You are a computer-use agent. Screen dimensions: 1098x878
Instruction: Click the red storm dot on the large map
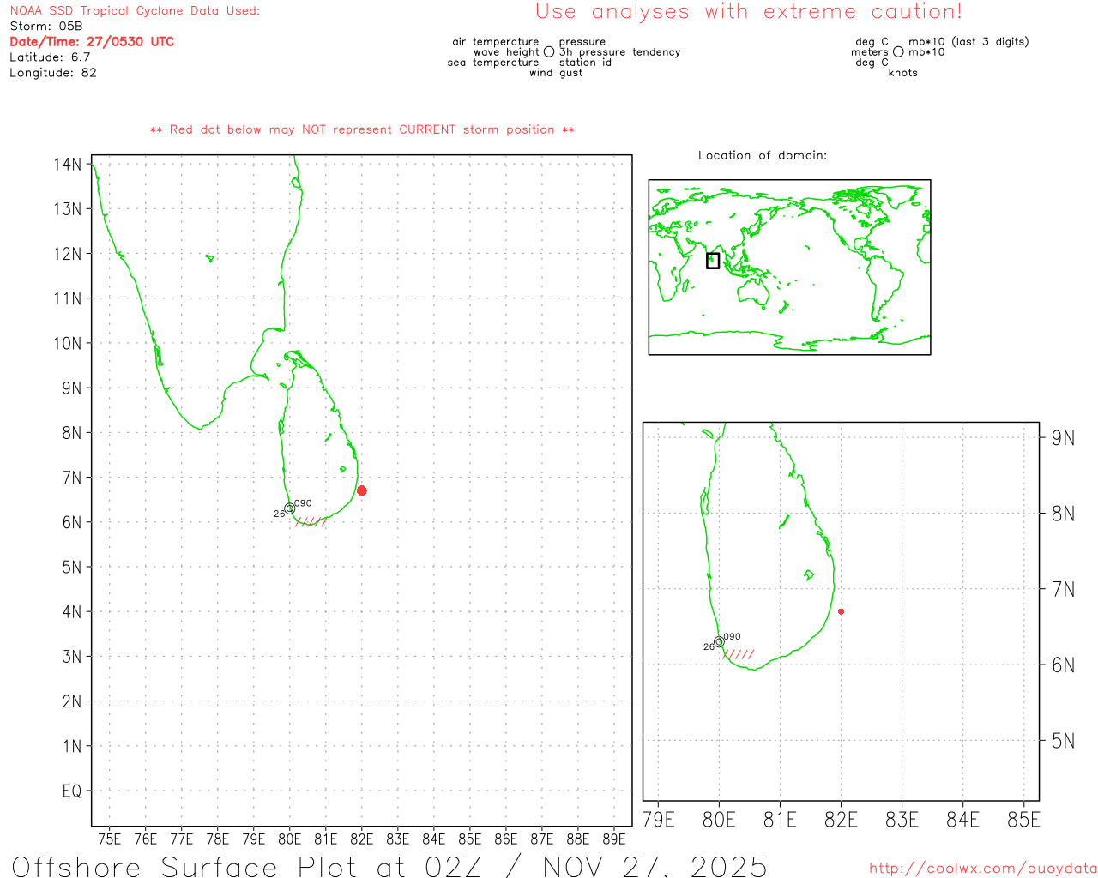coord(362,490)
